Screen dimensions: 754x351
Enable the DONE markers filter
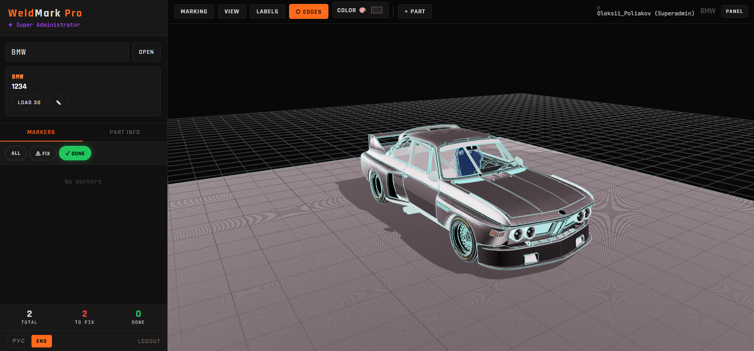pyautogui.click(x=75, y=153)
